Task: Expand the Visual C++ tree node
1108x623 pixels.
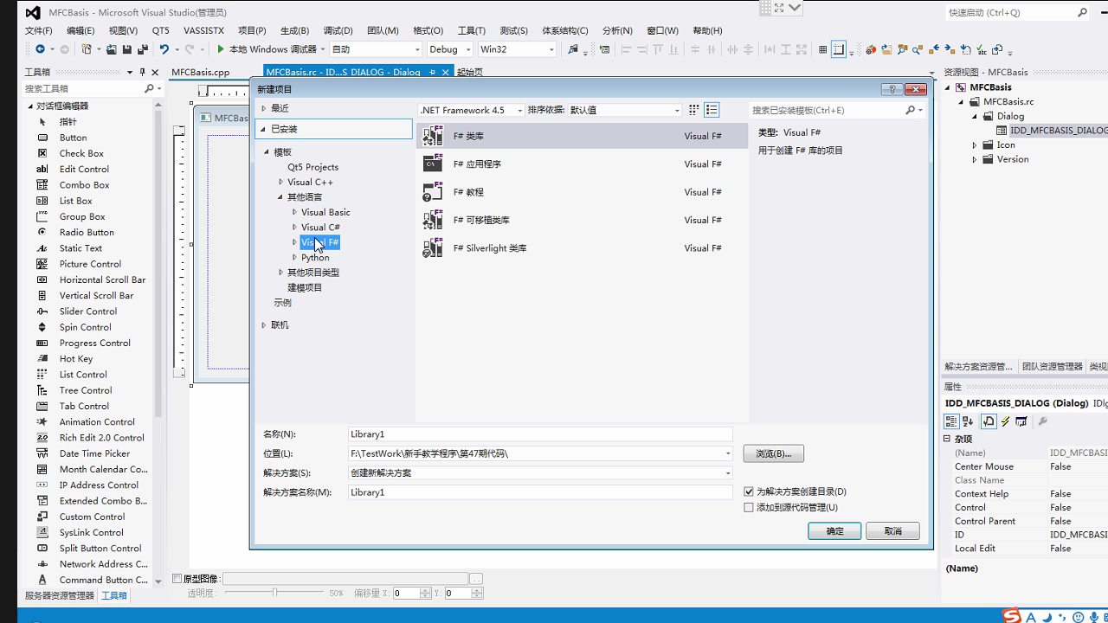Action: tap(280, 182)
